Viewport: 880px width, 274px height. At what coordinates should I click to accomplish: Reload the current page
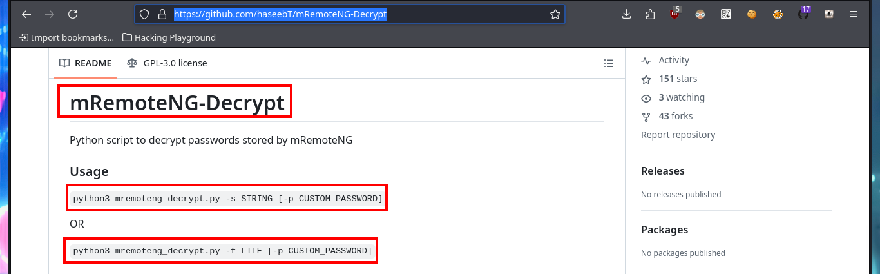click(x=73, y=14)
